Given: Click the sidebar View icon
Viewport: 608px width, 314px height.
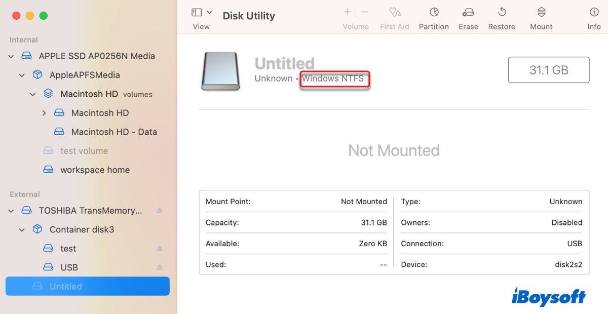Looking at the screenshot, I should (x=196, y=11).
